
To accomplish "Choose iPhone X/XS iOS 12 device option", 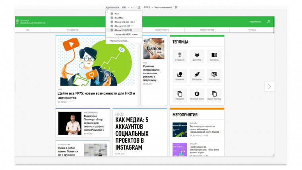I will [x=123, y=30].
